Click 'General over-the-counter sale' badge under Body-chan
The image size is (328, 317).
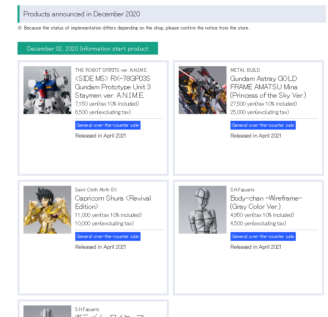[x=263, y=236]
